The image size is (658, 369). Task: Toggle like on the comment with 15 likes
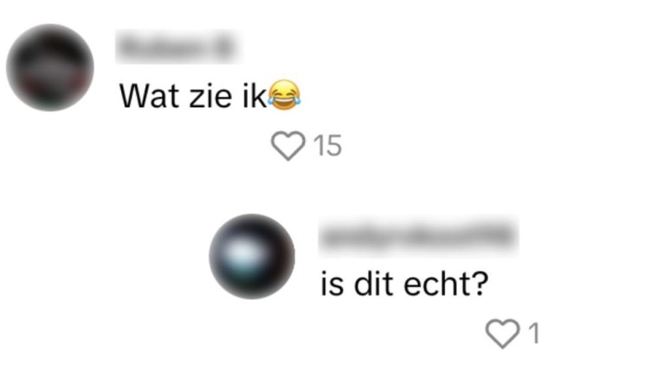point(287,145)
